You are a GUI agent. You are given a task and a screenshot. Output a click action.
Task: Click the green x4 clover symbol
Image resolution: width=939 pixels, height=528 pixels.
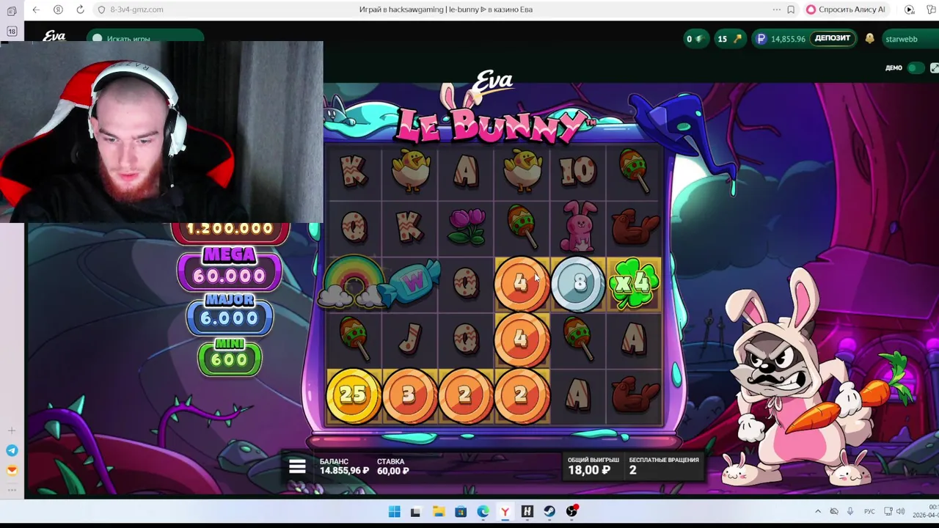click(634, 282)
